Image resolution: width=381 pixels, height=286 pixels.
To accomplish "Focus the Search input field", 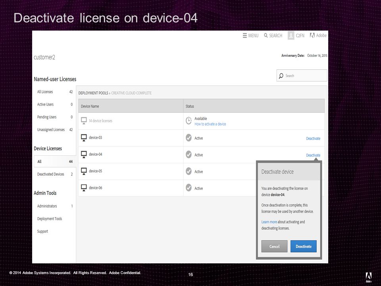I will (302, 75).
